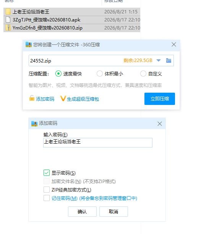
Task: Click the lock icon next to 添加密码
Action: coord(32,98)
